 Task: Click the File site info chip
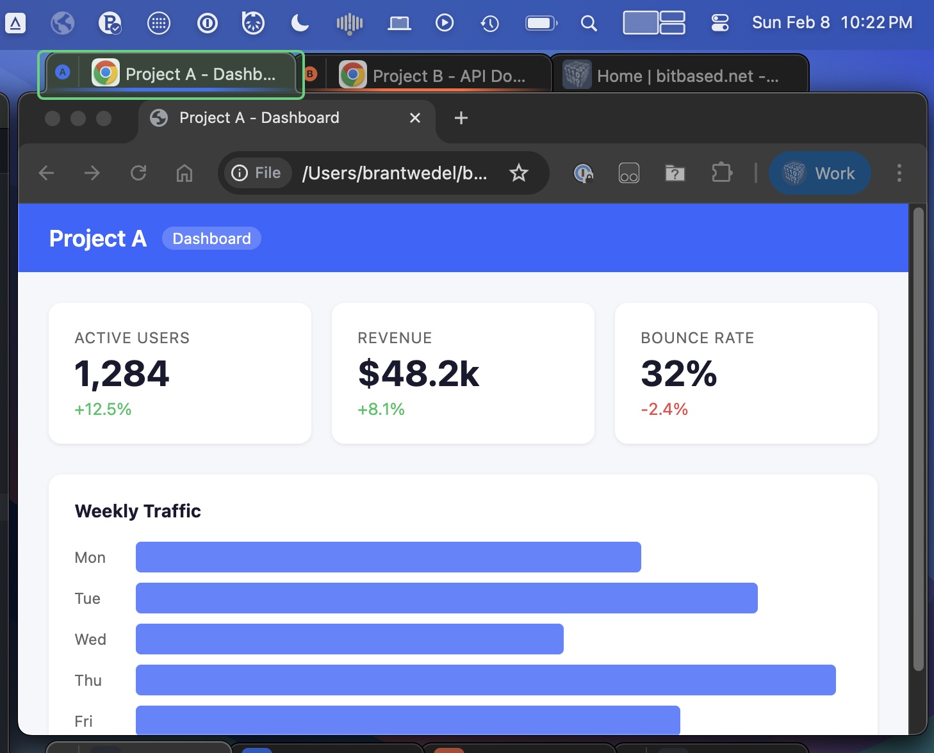tap(257, 173)
